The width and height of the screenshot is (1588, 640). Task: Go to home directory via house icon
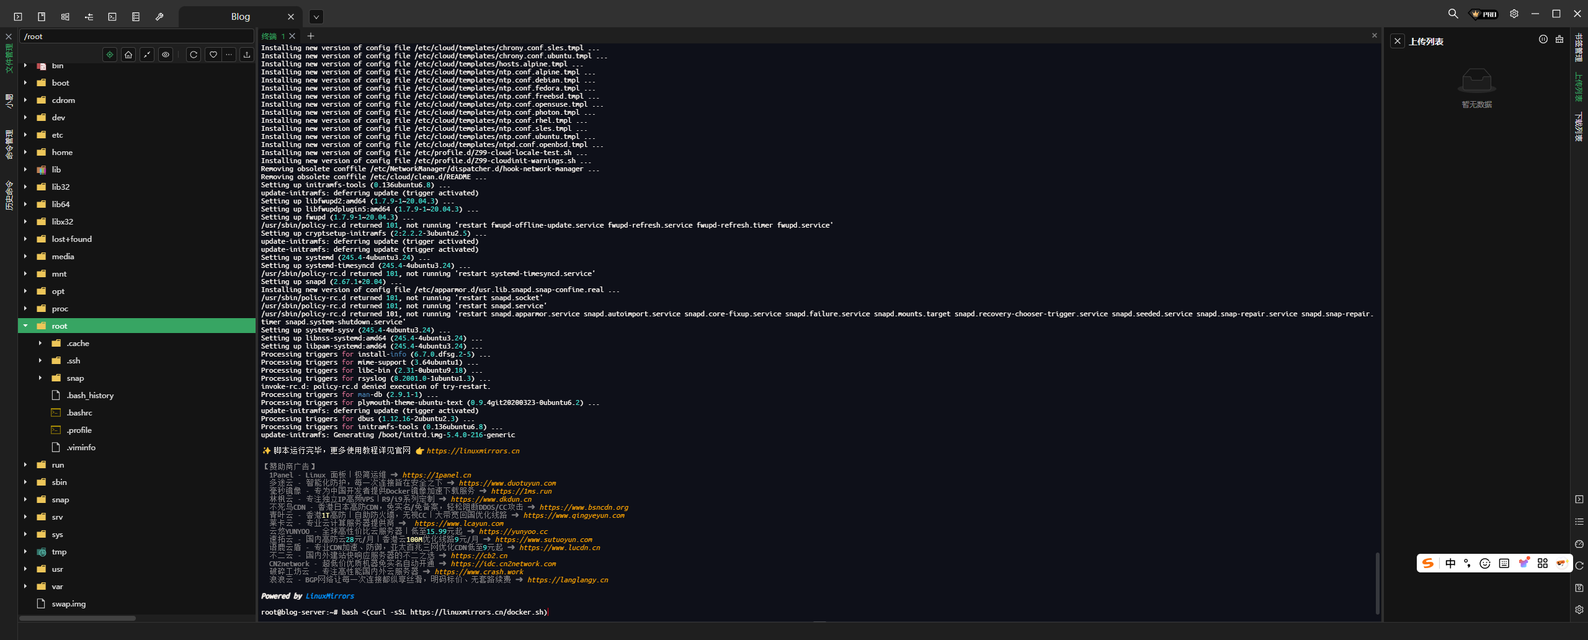(x=128, y=55)
